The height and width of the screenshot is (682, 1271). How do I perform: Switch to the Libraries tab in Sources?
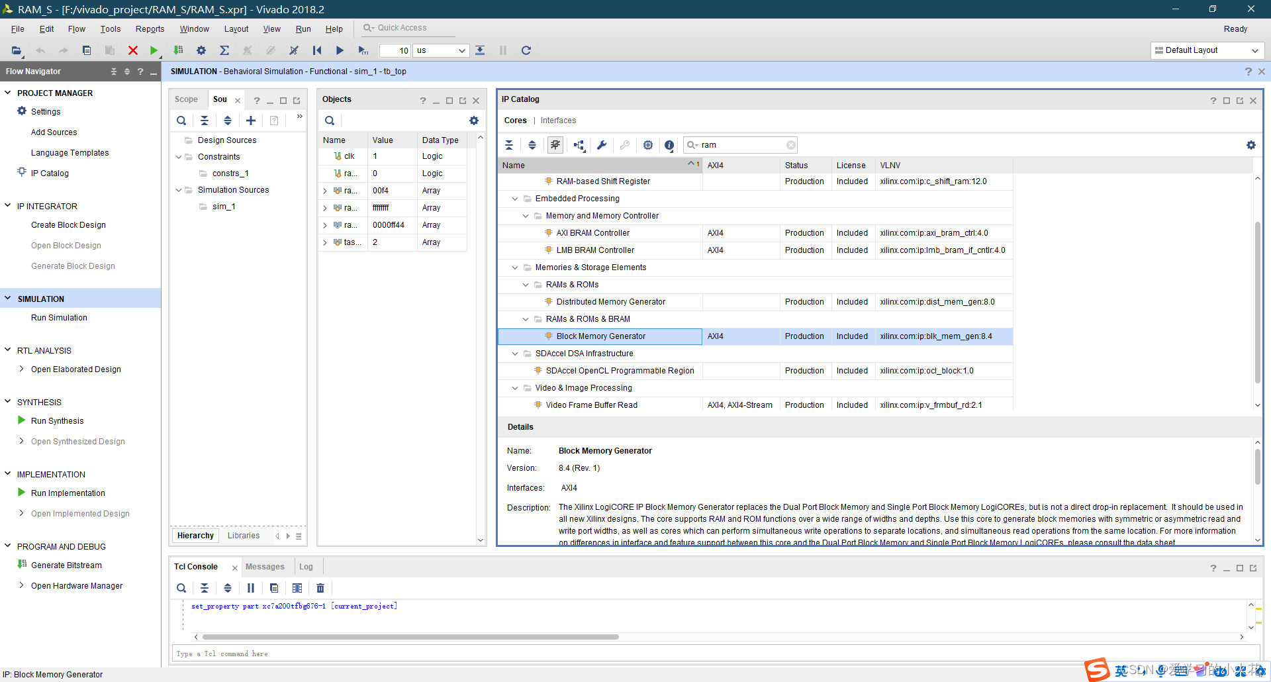point(244,536)
